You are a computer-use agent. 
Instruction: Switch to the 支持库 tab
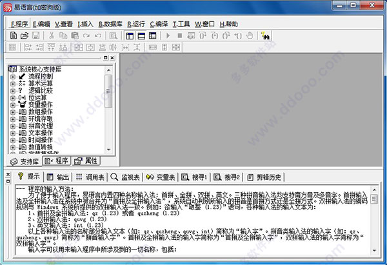pos(25,162)
